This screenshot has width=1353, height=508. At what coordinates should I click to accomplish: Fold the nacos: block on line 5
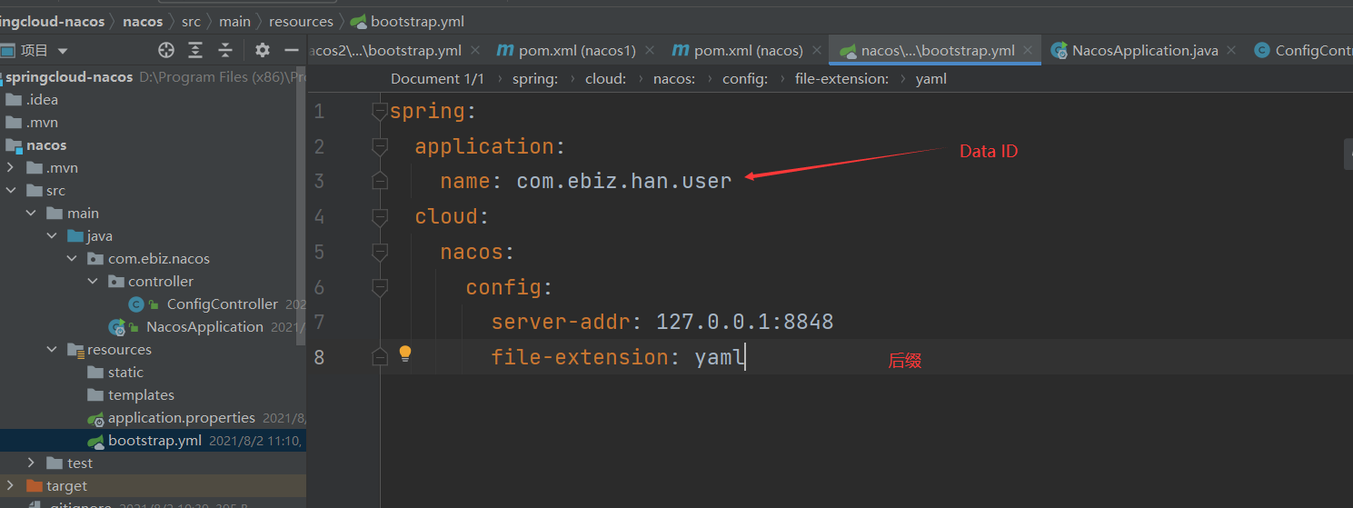point(380,252)
